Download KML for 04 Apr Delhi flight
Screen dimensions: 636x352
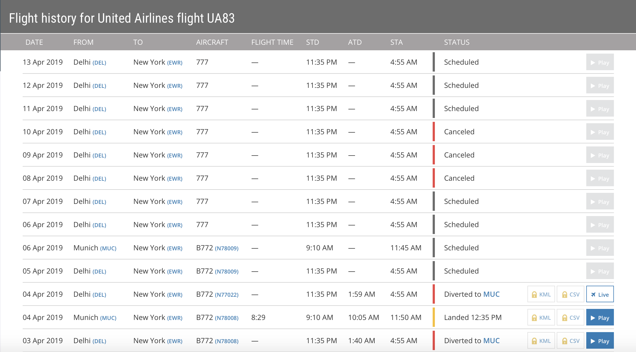(x=541, y=295)
